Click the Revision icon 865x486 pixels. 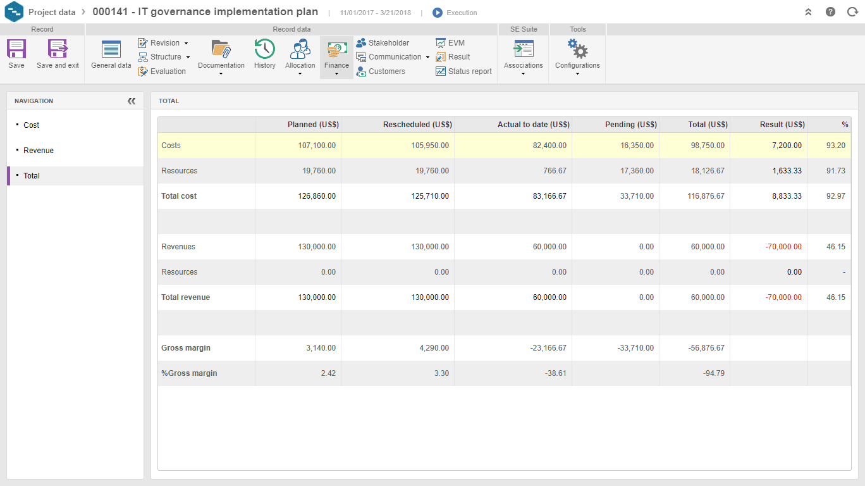(x=143, y=43)
